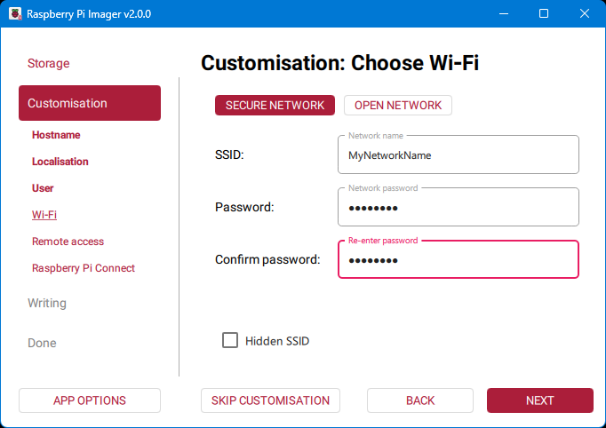Select the Secure Network option
Image resolution: width=606 pixels, height=428 pixels.
(x=275, y=105)
